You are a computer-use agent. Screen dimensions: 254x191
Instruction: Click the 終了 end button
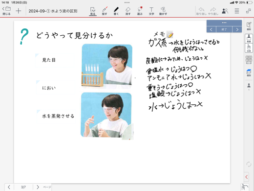point(224,29)
